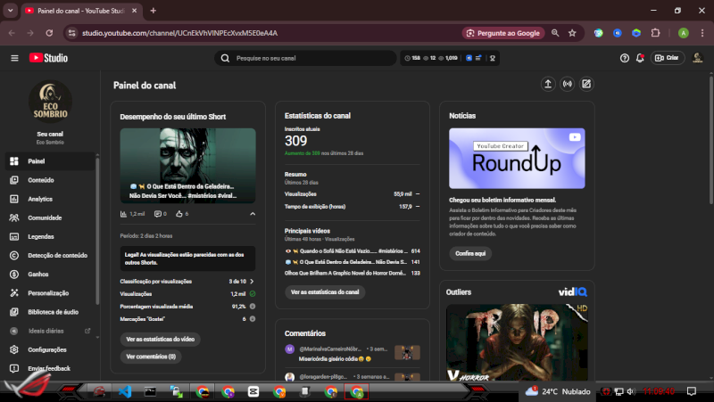
Task: Click the go live broadcast icon
Action: tap(567, 85)
